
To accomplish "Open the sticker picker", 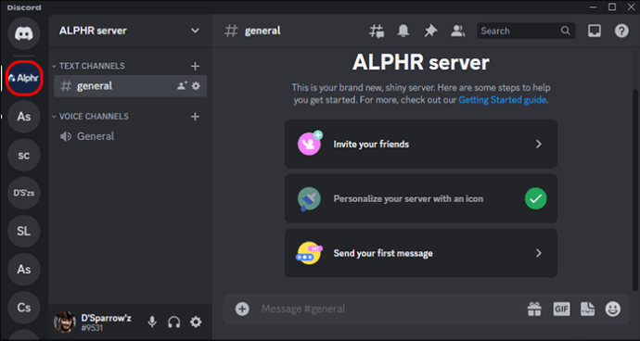I will (x=587, y=309).
